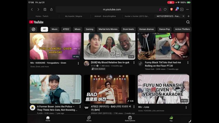The image size is (219, 123).
Task: Select the Dance-Pop chip
Action: coord(164,29)
